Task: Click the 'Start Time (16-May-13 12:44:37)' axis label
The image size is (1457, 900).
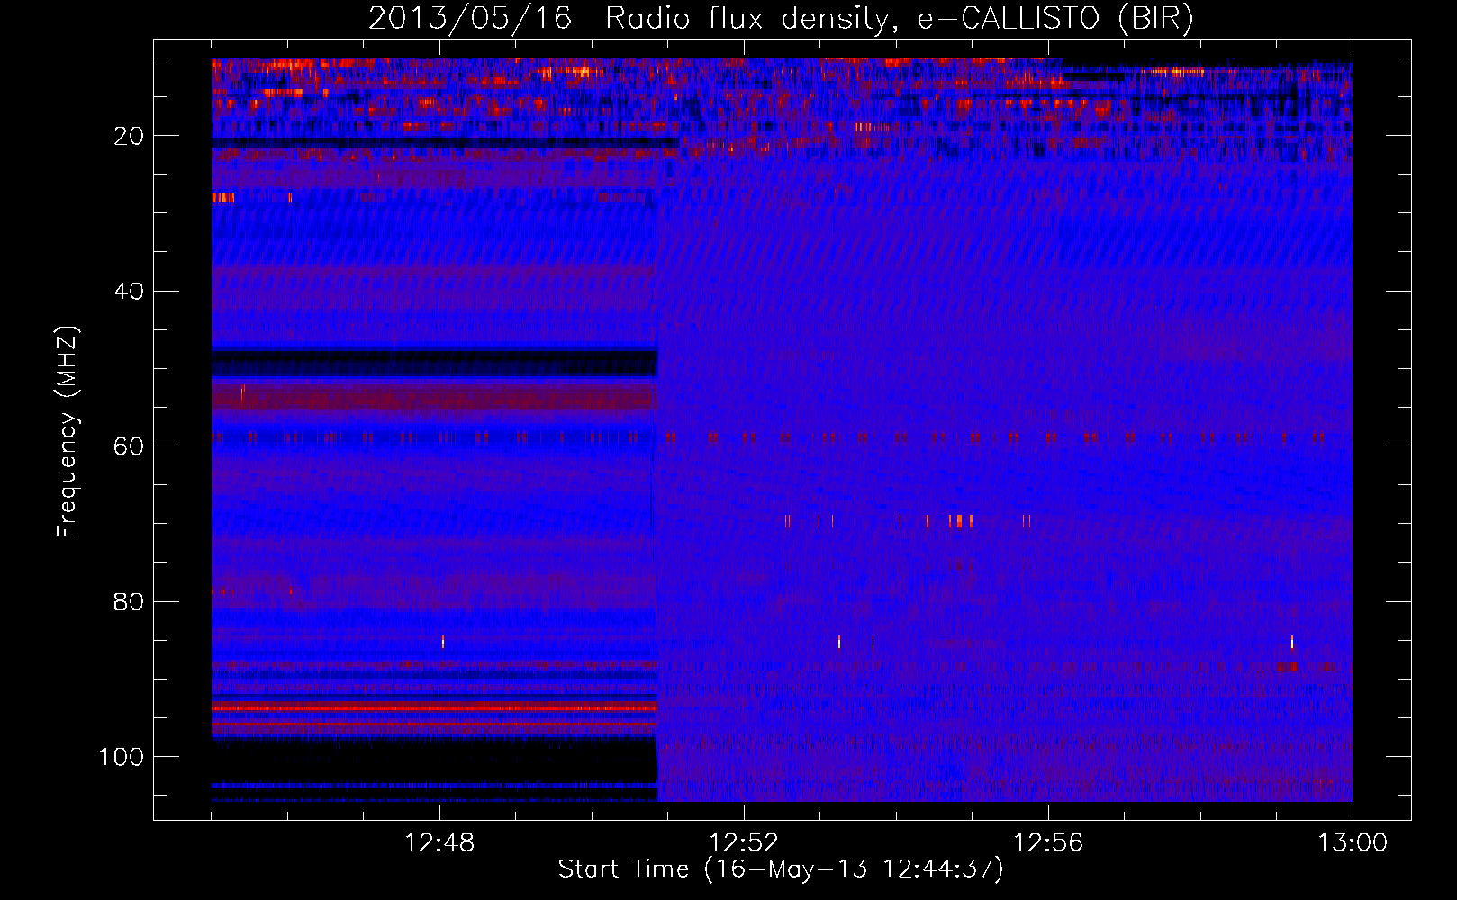Action: pyautogui.click(x=781, y=869)
